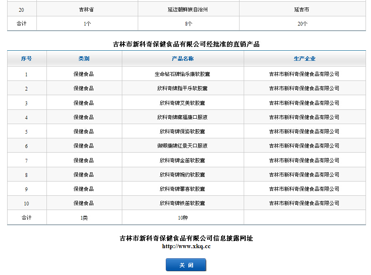
Task: Select product 御卿康牌红景天口服液
Action: [183, 145]
